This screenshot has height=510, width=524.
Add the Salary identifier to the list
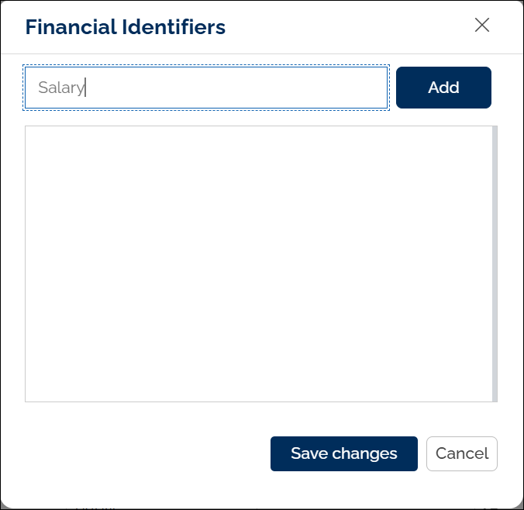pyautogui.click(x=443, y=88)
